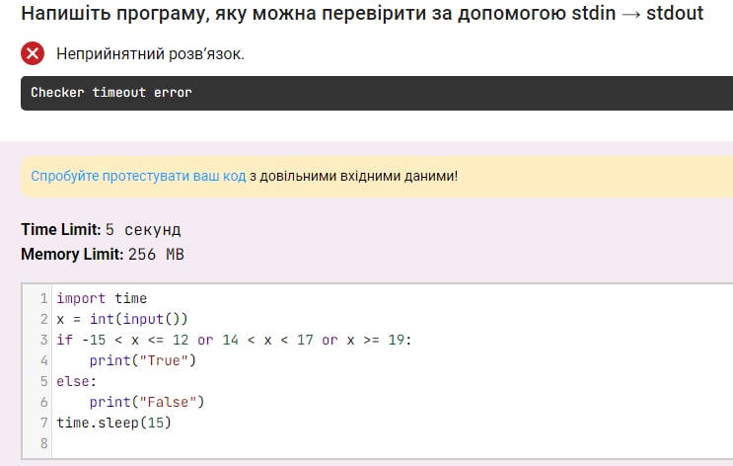Click line number 1 in the gutter
Viewport: 733px width, 466px height.
(43, 298)
